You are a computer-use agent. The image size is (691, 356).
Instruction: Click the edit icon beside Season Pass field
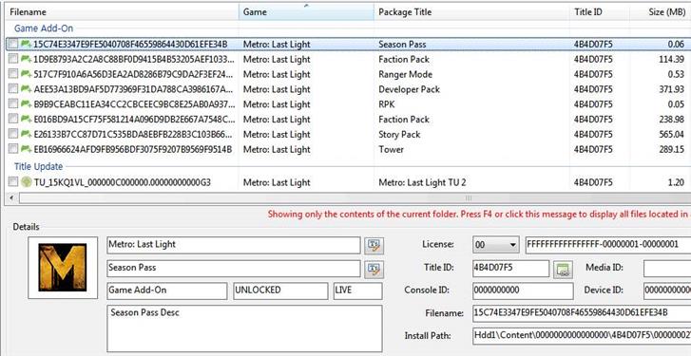[374, 269]
